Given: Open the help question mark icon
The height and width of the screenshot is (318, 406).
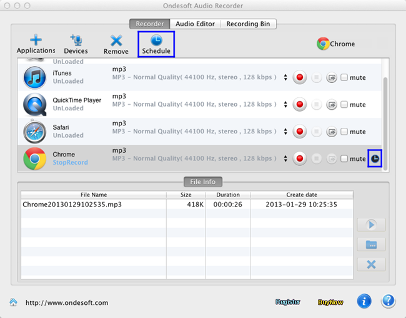Looking at the screenshot, I should click(x=388, y=302).
